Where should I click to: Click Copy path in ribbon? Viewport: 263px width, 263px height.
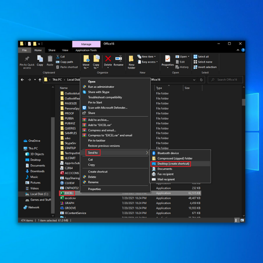click(x=64, y=62)
